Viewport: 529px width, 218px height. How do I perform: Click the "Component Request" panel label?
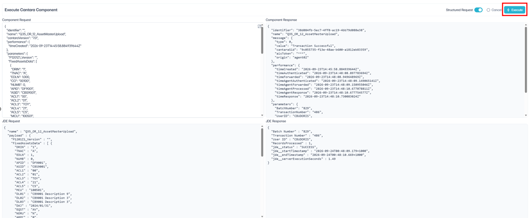click(x=17, y=20)
